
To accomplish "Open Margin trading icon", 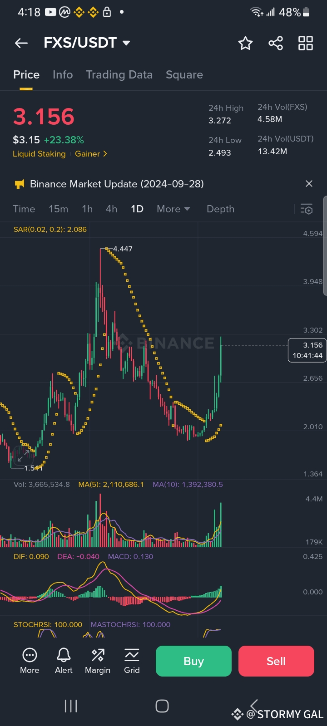I will click(98, 661).
